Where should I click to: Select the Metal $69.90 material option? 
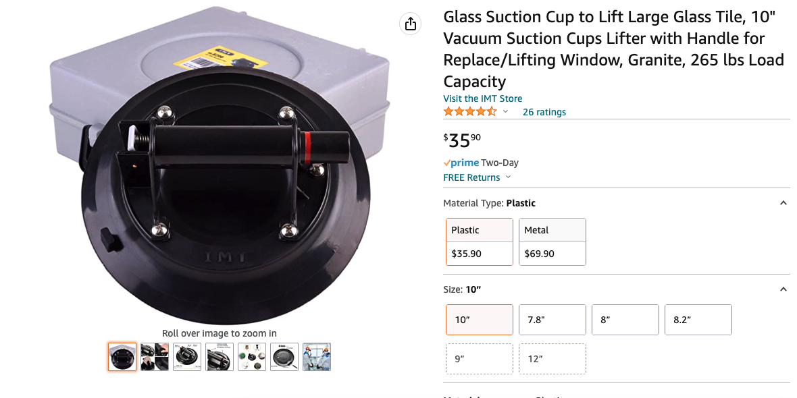click(552, 241)
